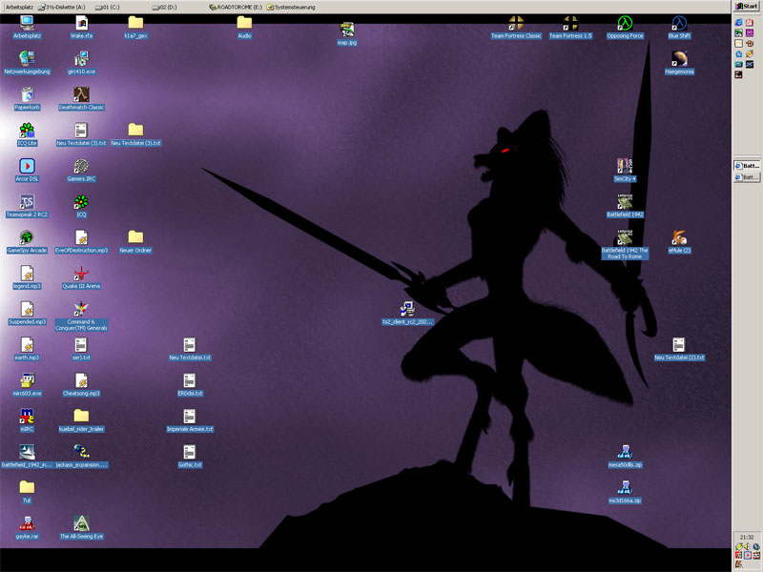Viewport: 763px width, 572px height.
Task: Select the ms3d166a.zip archive
Action: coord(625,492)
